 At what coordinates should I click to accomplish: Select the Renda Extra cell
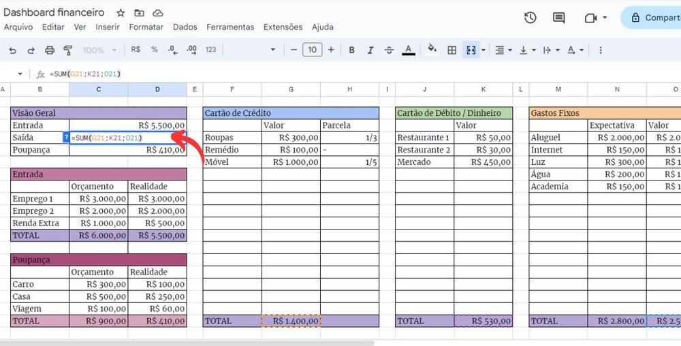click(40, 223)
